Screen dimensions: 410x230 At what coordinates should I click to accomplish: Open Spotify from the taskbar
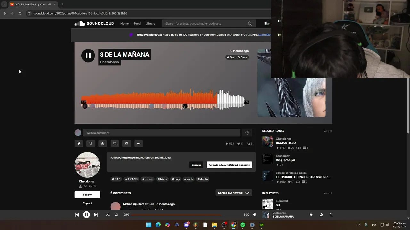[243, 225]
